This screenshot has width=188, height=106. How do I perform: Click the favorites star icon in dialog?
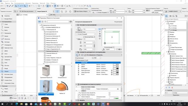42,21
